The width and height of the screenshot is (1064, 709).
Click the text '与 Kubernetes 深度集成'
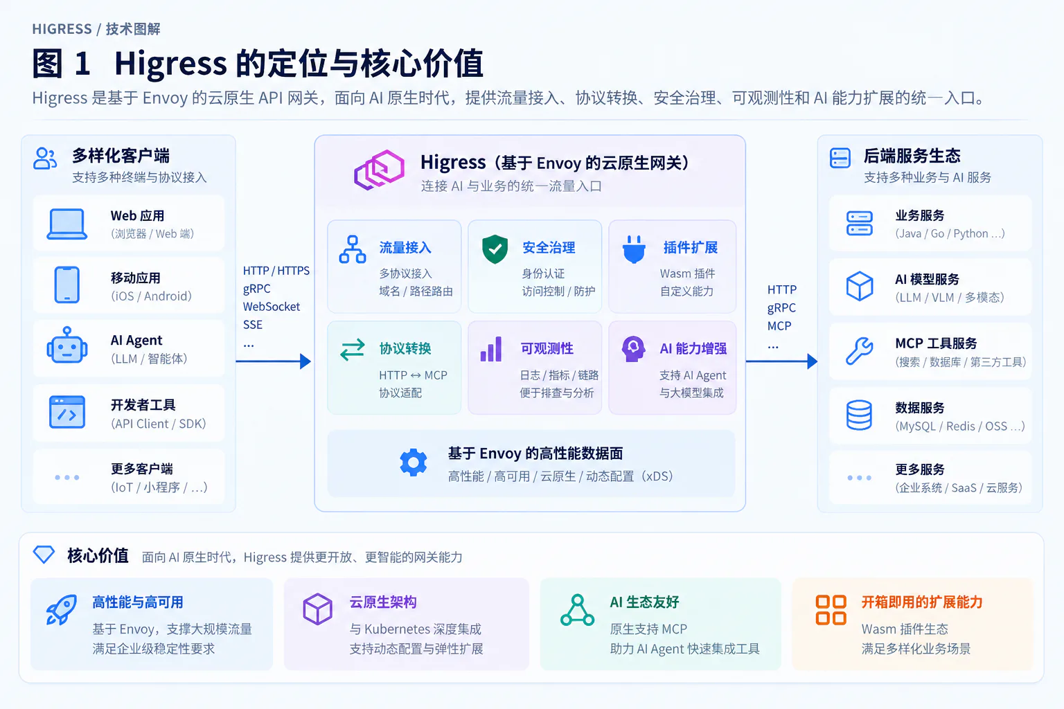(x=416, y=629)
